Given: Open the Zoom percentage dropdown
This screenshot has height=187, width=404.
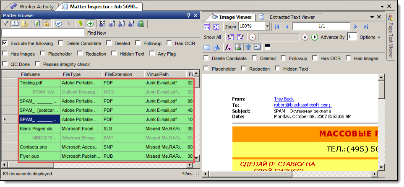Looking at the screenshot, I should pos(267,26).
